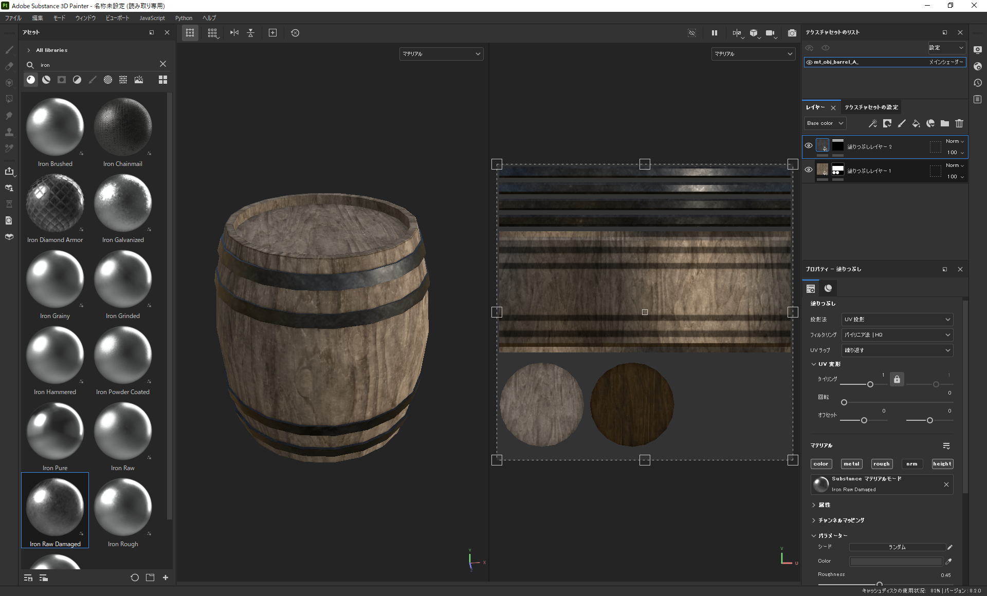This screenshot has width=987, height=596.
Task: Toggle the tiling ratio lock
Action: coord(897,379)
